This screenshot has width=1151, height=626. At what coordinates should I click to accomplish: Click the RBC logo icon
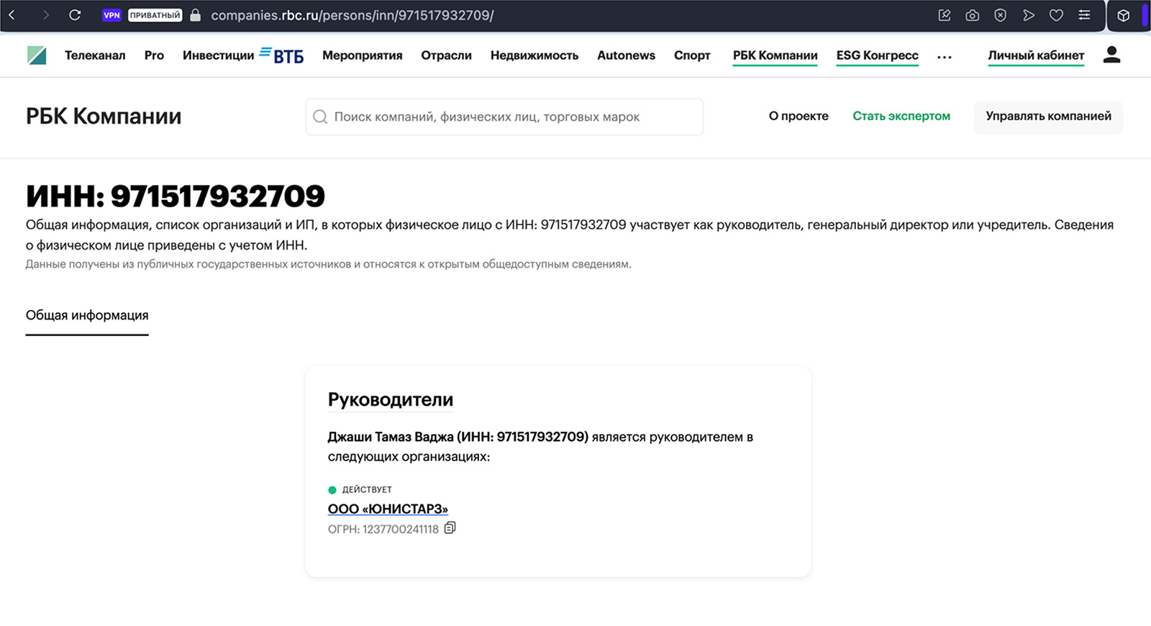point(37,55)
